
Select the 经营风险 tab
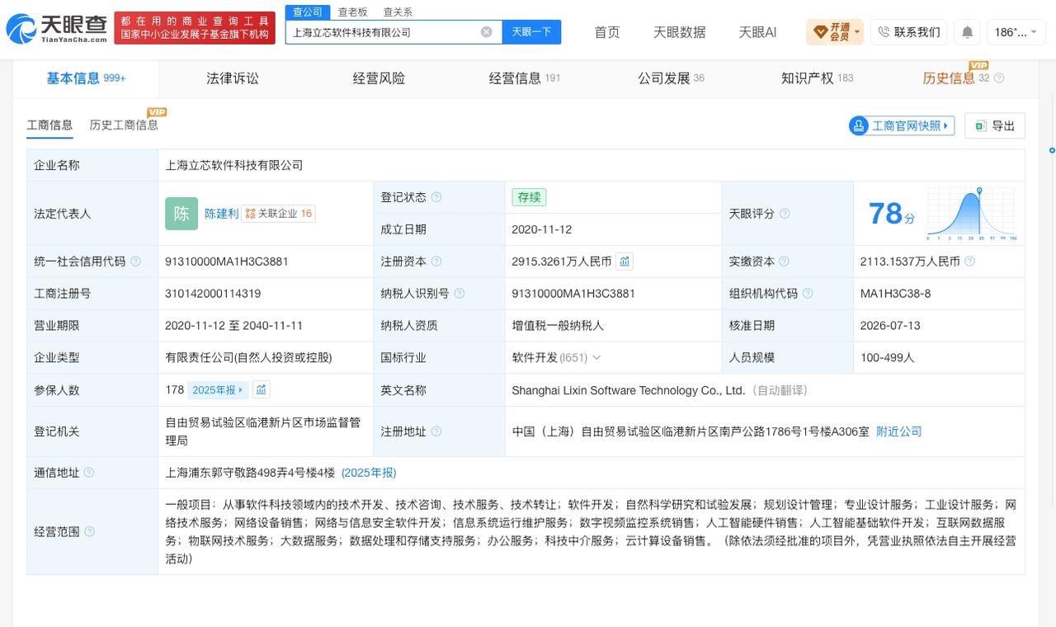click(x=379, y=78)
